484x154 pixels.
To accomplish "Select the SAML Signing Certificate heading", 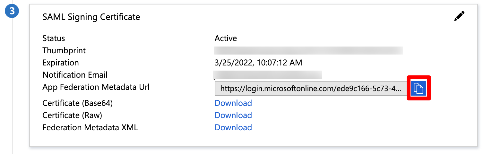I will point(91,17).
